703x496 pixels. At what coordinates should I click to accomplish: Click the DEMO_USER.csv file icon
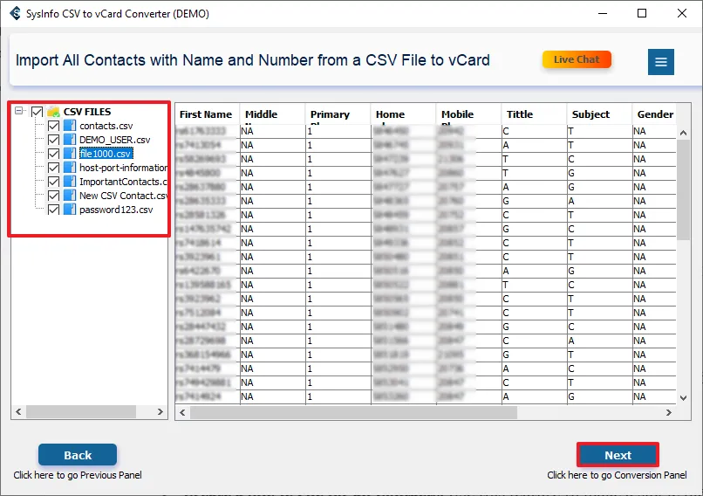(x=70, y=140)
